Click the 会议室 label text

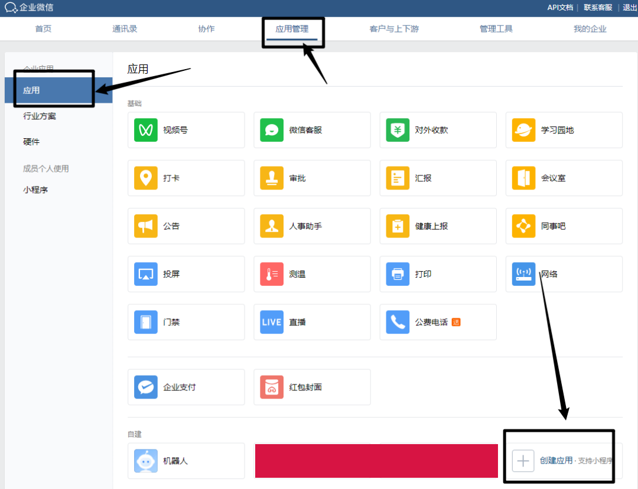pyautogui.click(x=554, y=178)
